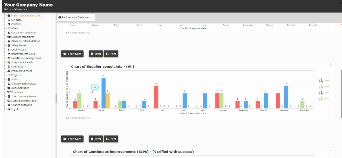Click the January 2021 green bar
This screenshot has width=342, height=158.
tap(79, 101)
